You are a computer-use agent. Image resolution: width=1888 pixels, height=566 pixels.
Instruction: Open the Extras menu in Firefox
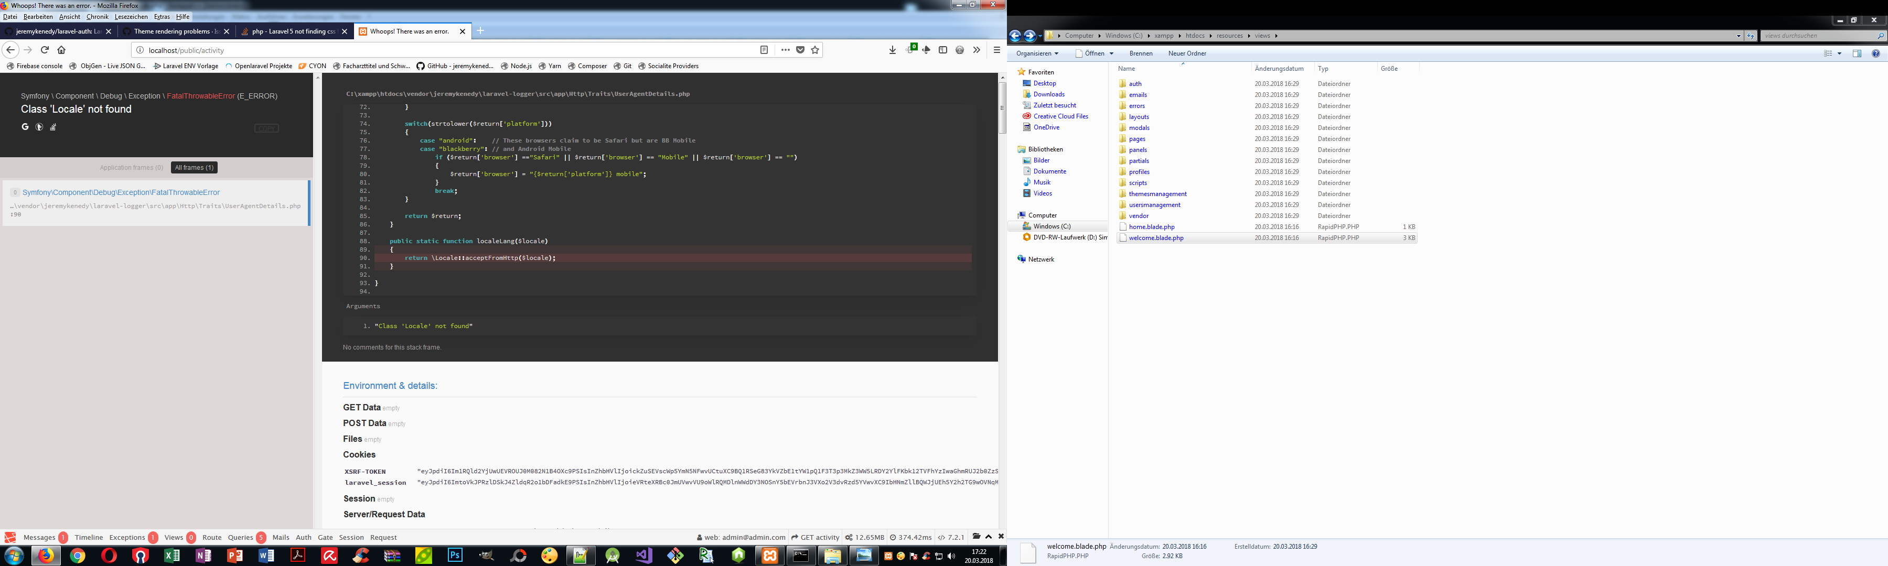pos(161,16)
